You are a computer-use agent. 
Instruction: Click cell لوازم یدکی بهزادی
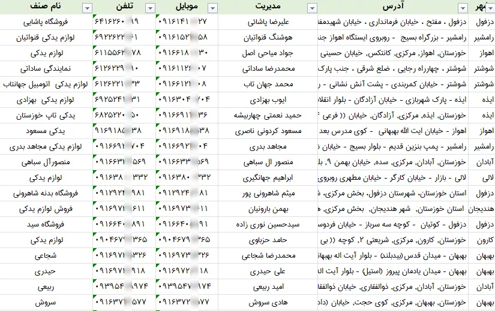(x=46, y=99)
